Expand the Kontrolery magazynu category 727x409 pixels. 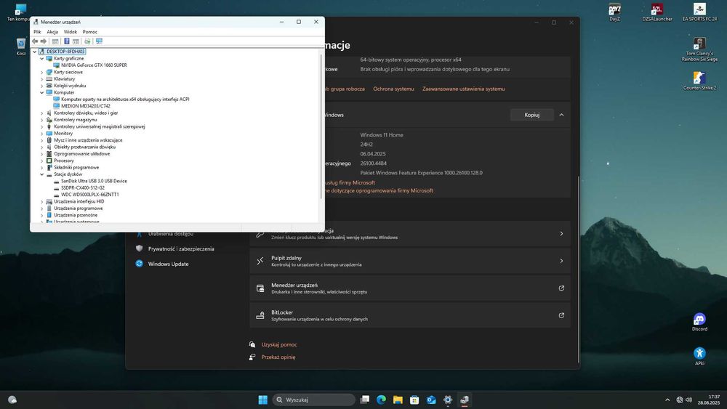(41, 120)
